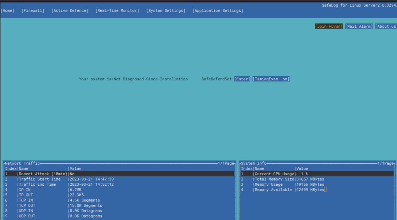The image size is (397, 220).
Task: Click the System Info panel title
Action: (254, 163)
